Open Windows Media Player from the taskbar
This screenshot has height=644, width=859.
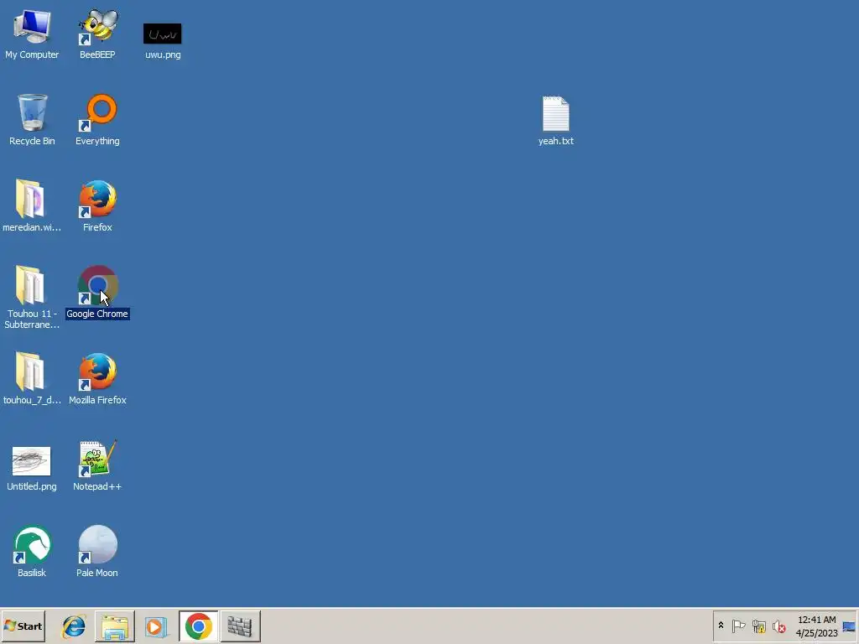[156, 626]
